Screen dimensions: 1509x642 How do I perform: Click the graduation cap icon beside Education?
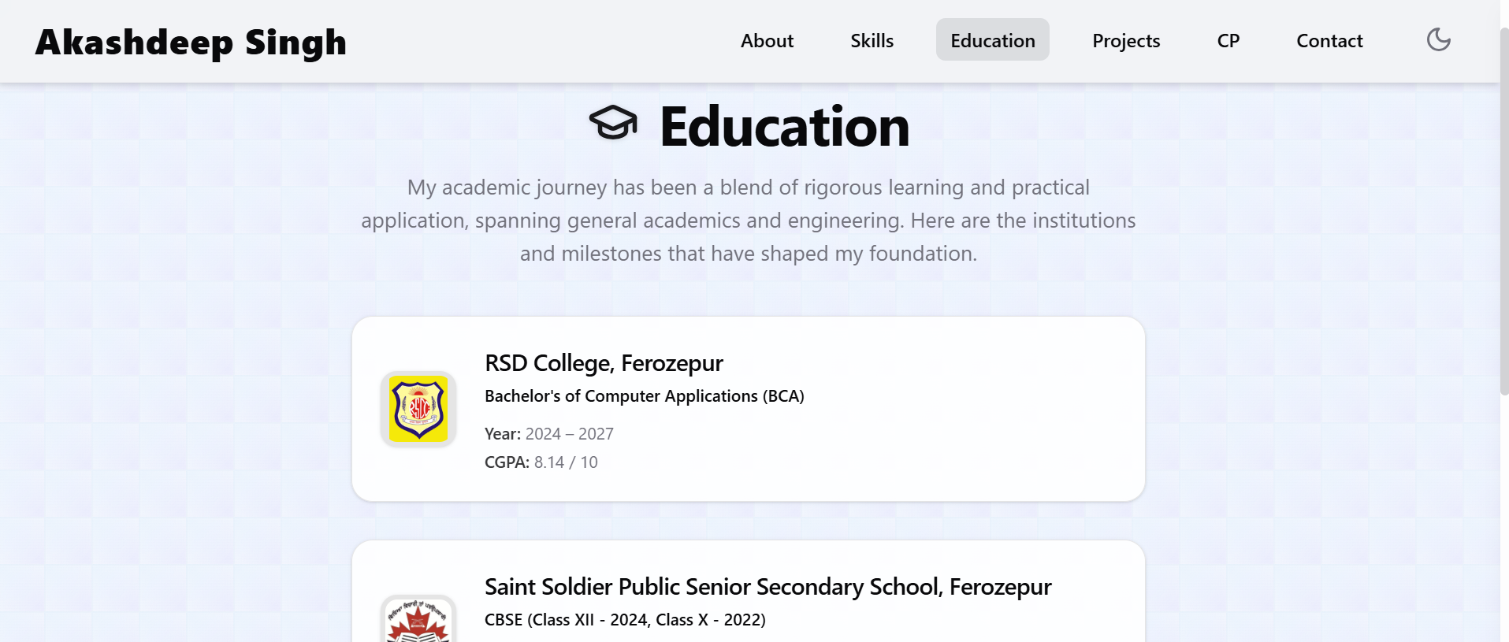point(613,123)
